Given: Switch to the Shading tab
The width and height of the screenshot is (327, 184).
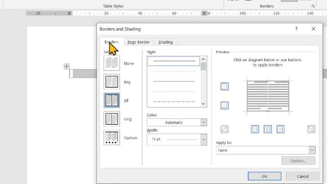Looking at the screenshot, I should [166, 42].
